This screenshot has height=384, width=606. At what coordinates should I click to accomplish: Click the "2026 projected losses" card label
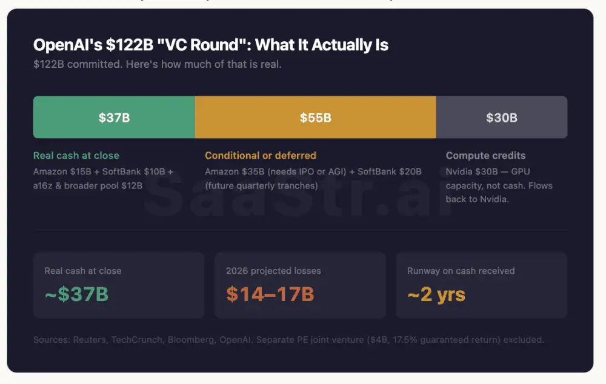[273, 271]
